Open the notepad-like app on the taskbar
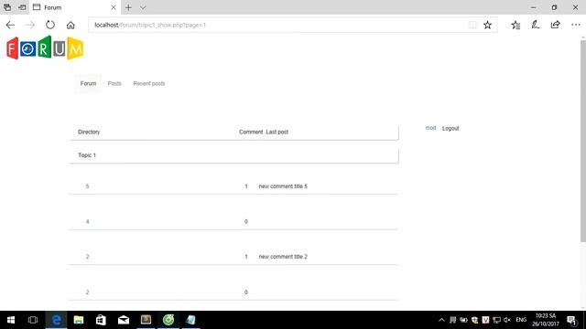586x329 pixels. (x=190, y=320)
